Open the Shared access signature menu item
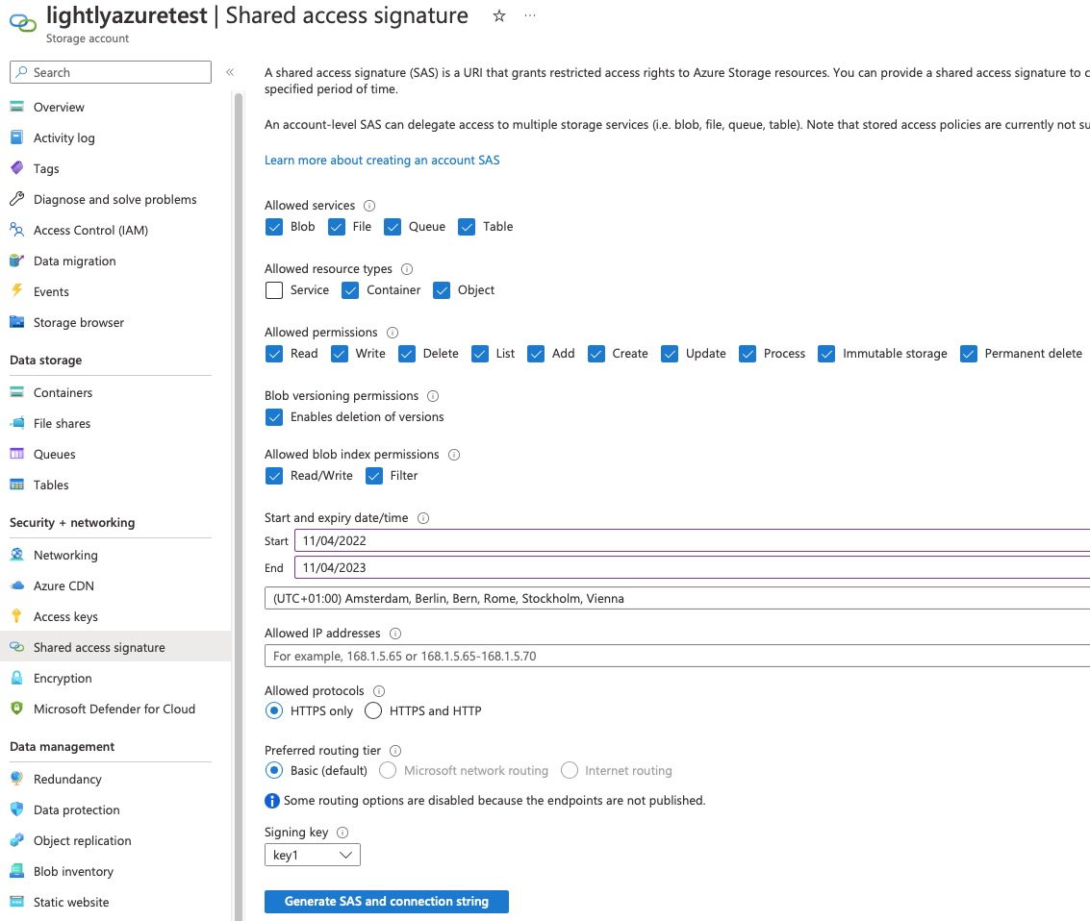Viewport: 1090px width, 921px height. [x=115, y=647]
